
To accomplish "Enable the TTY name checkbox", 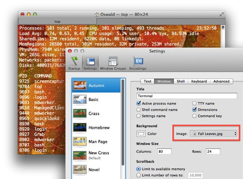I will pos(195,103).
